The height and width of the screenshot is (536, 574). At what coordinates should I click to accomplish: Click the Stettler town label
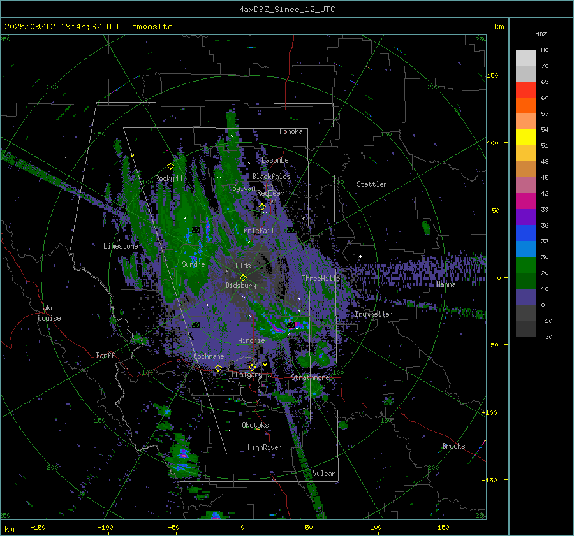click(x=372, y=184)
